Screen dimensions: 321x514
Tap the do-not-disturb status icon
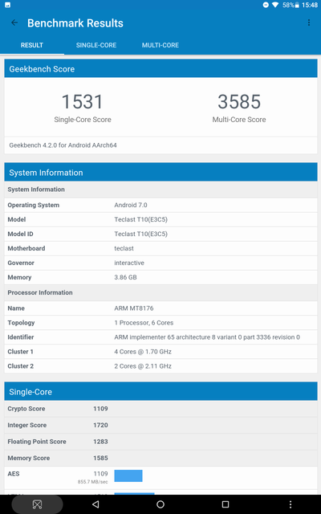(266, 5)
